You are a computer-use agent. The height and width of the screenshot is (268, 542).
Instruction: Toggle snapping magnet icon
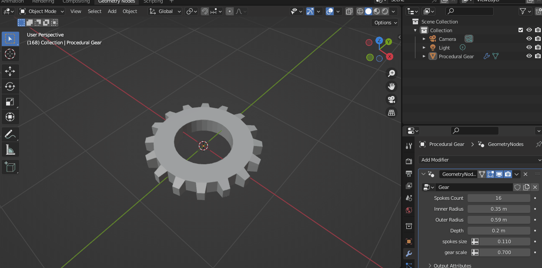coord(205,11)
